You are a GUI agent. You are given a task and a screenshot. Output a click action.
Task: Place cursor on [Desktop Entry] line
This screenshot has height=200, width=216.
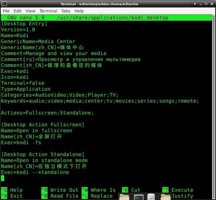point(24,24)
